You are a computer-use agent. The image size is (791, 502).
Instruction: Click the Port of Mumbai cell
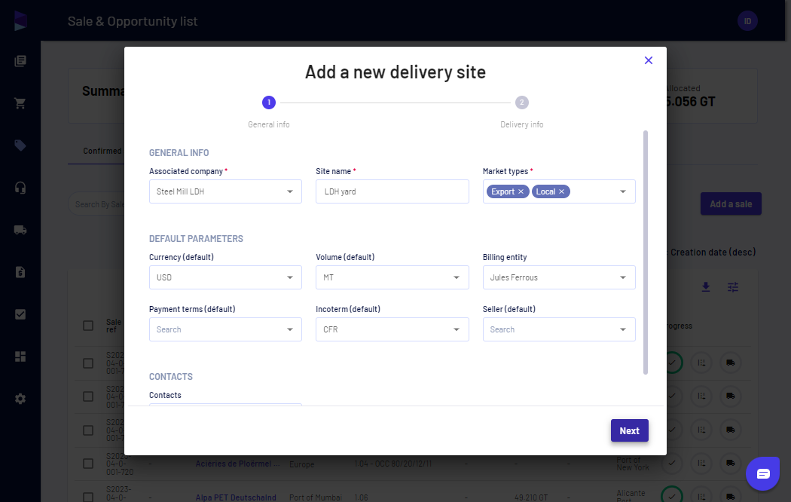point(316,497)
